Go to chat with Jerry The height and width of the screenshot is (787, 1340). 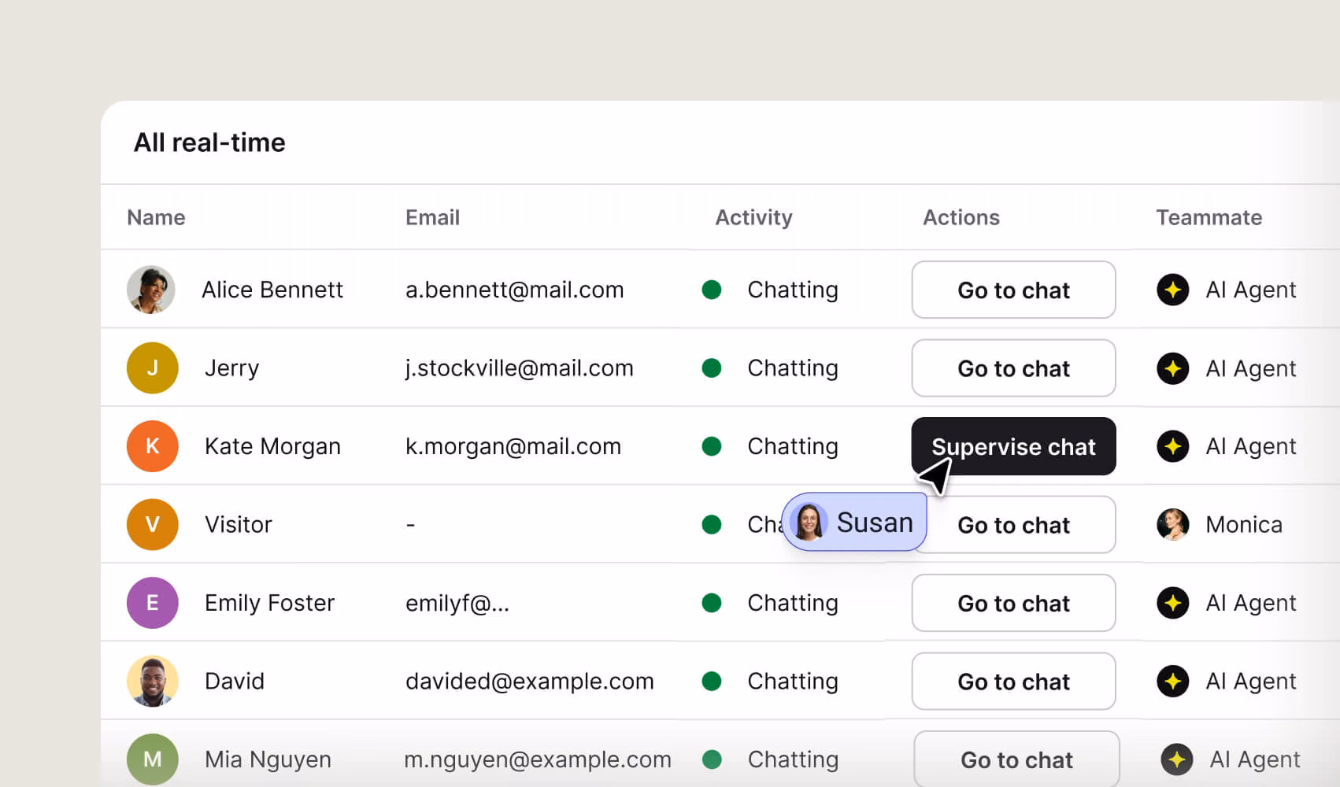point(1013,368)
